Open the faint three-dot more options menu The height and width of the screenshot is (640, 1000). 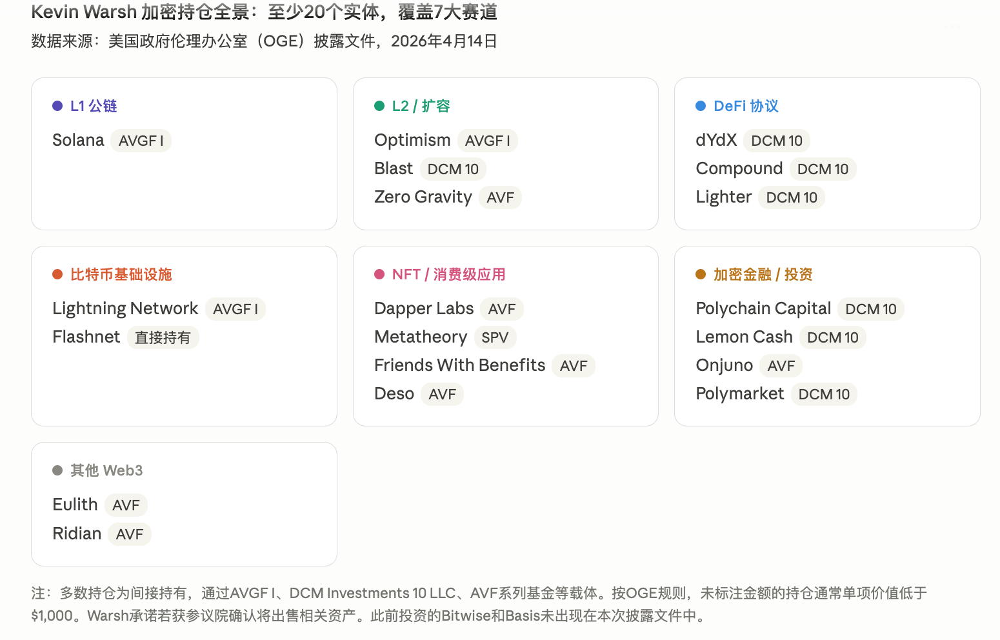(x=952, y=27)
